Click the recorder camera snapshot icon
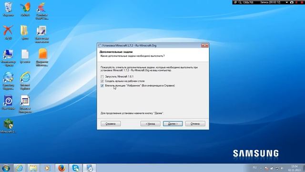Image resolution: width=305 pixels, height=172 pixels. [292, 2]
